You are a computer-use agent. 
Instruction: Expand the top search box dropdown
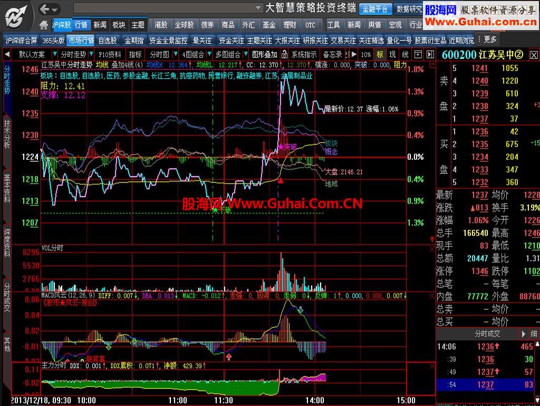(x=258, y=7)
